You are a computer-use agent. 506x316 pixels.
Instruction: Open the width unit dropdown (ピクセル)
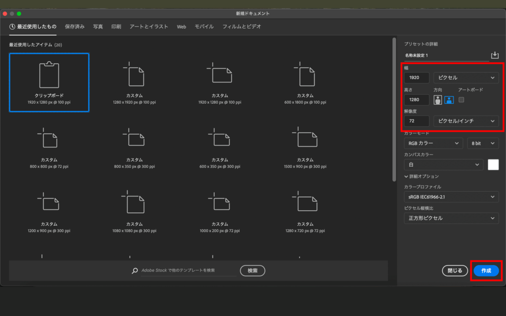coord(465,78)
